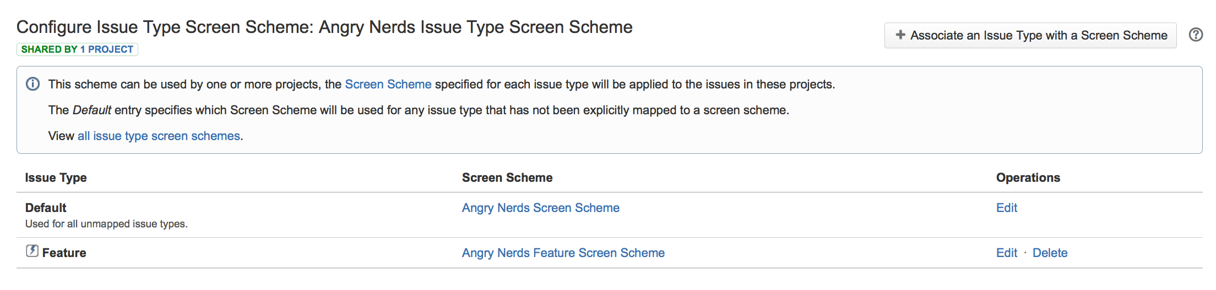Click the Operations column header
Viewport: 1216px width, 290px height.
click(1028, 178)
